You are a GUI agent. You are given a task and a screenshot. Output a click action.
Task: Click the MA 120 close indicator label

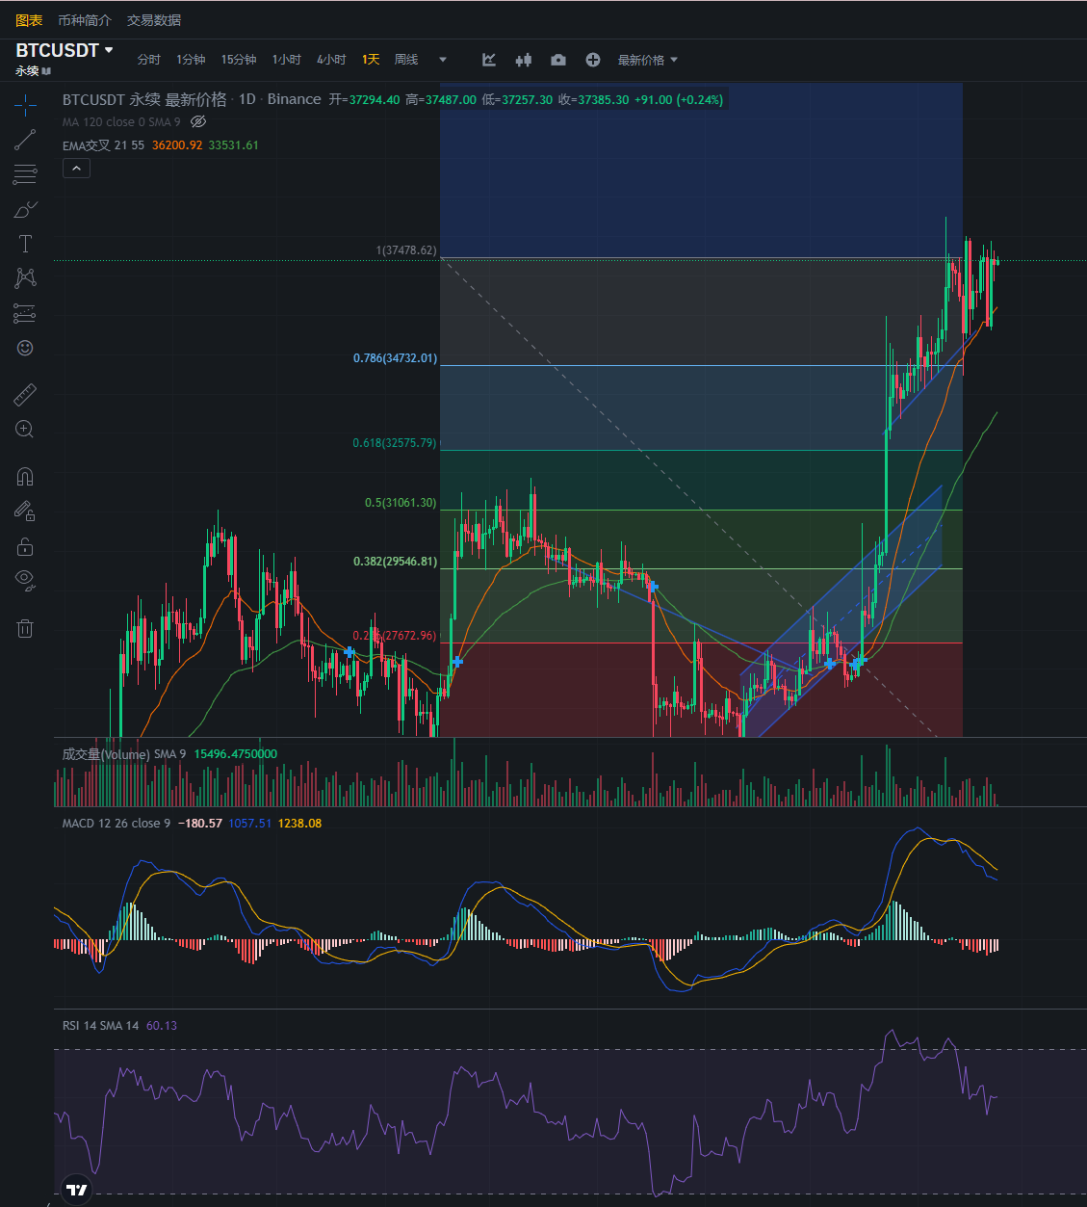click(x=121, y=122)
